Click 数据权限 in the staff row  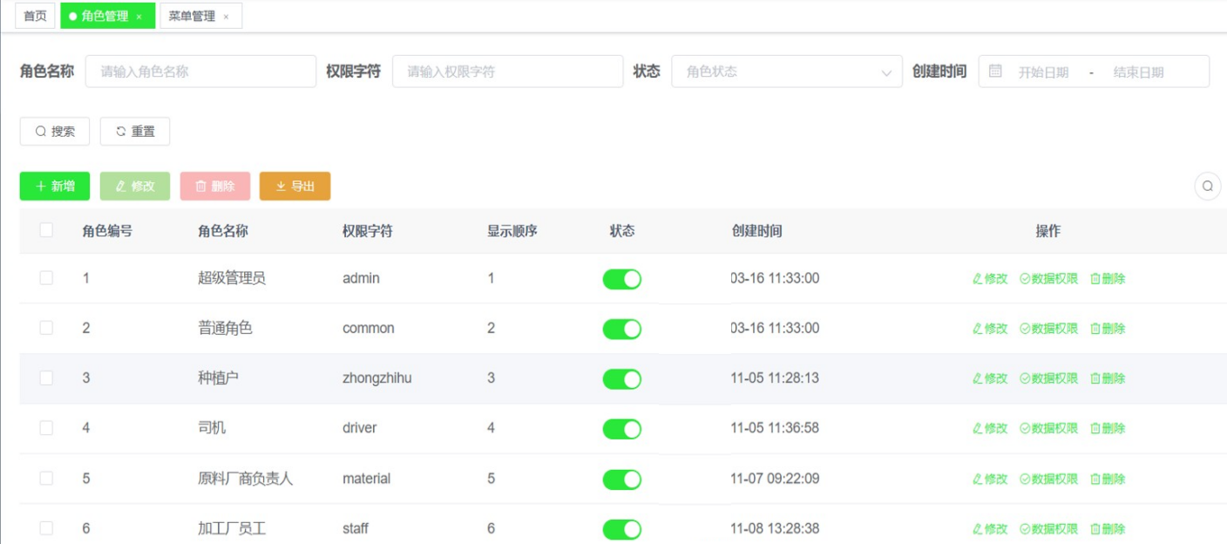pyautogui.click(x=1049, y=529)
